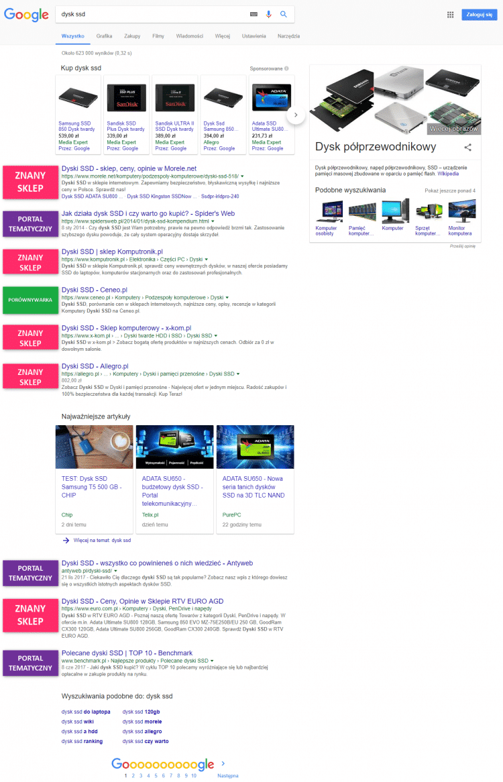
Task: Expand options arrow next to x-kom.pl URL
Action: [215, 335]
